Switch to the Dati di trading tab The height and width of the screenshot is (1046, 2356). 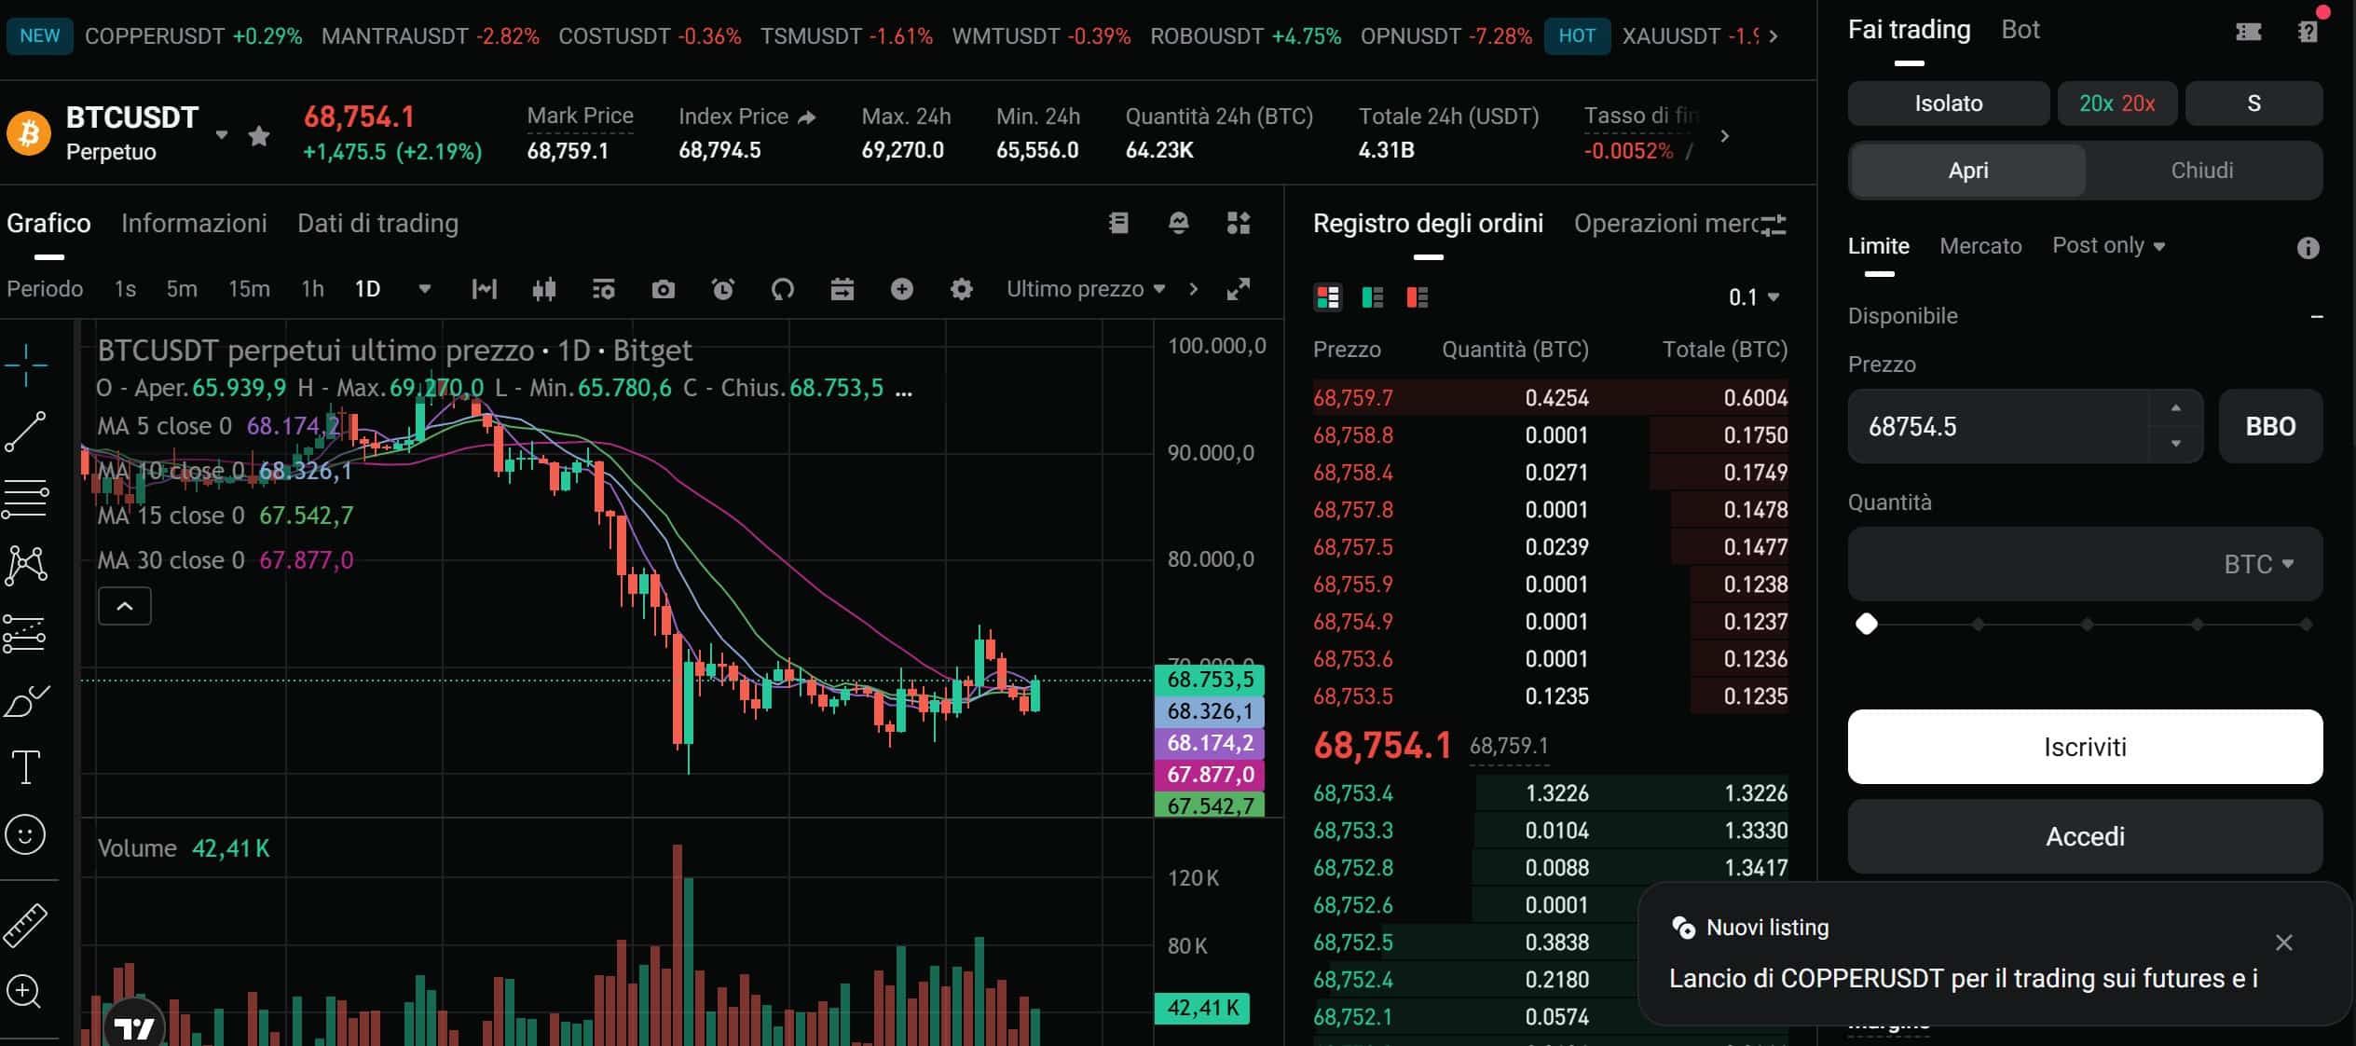[x=377, y=223]
